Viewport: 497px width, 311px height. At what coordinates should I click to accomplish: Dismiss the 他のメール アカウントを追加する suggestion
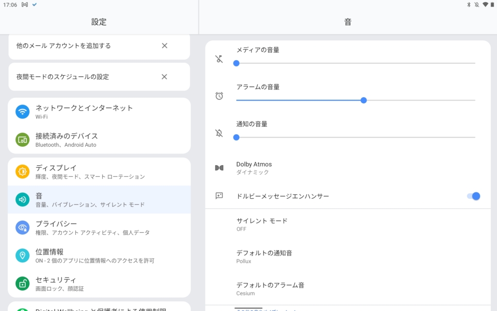[x=165, y=46]
